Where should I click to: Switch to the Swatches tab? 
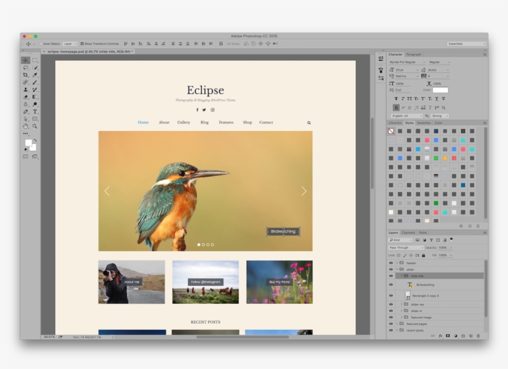[x=424, y=123]
